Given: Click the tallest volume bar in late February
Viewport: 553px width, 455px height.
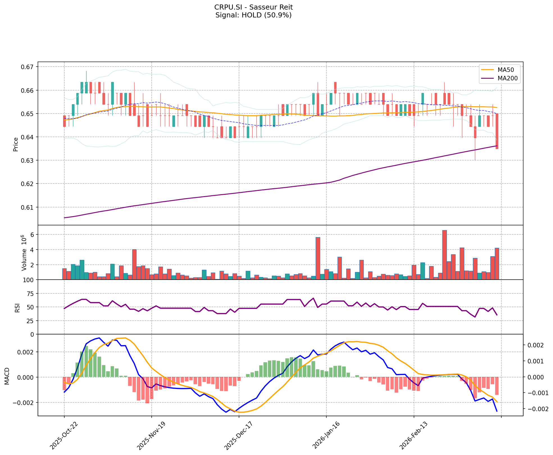Looking at the screenshot, I should tap(444, 255).
